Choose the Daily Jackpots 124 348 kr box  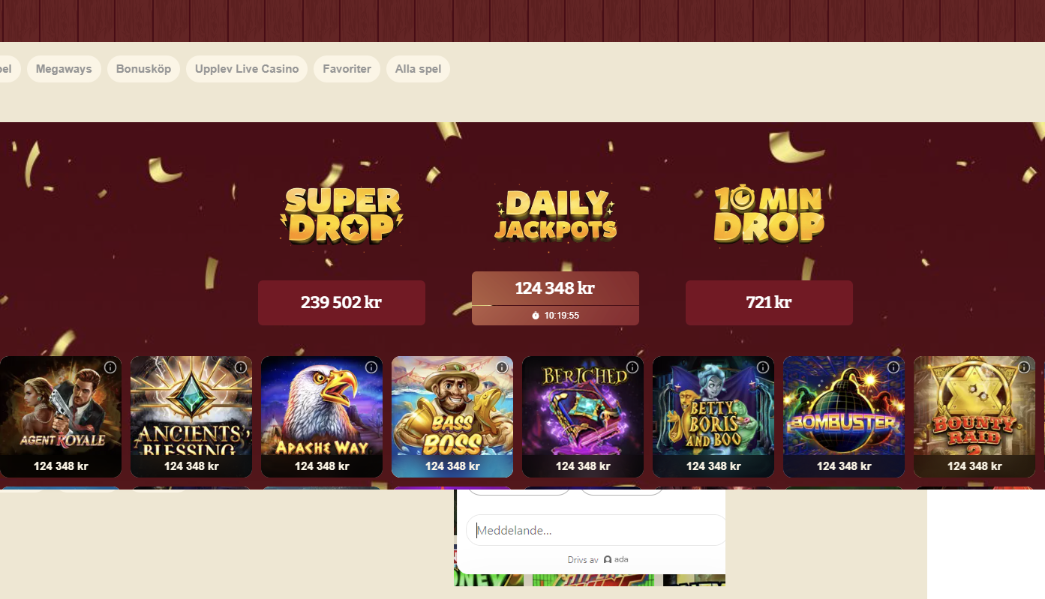point(555,298)
